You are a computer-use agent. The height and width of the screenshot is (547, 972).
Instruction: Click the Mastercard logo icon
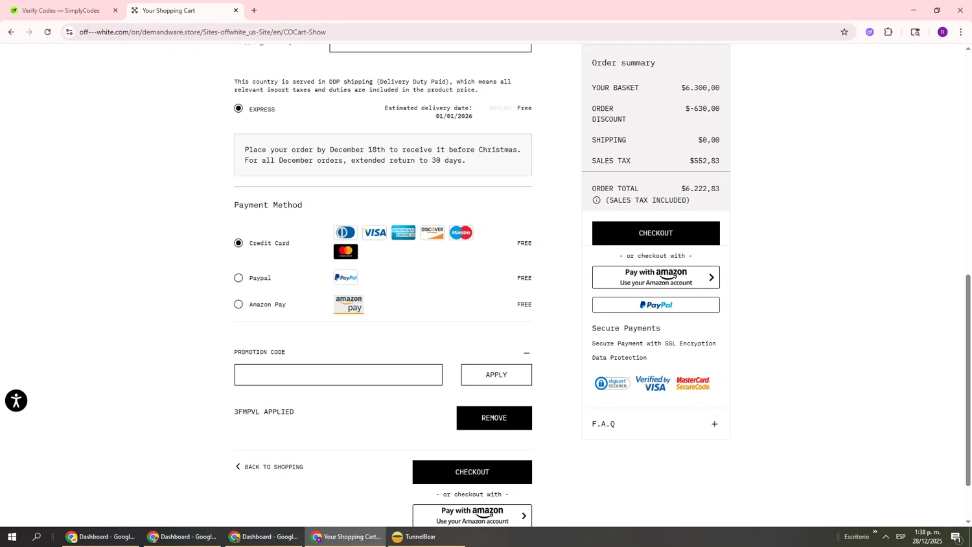tap(345, 251)
